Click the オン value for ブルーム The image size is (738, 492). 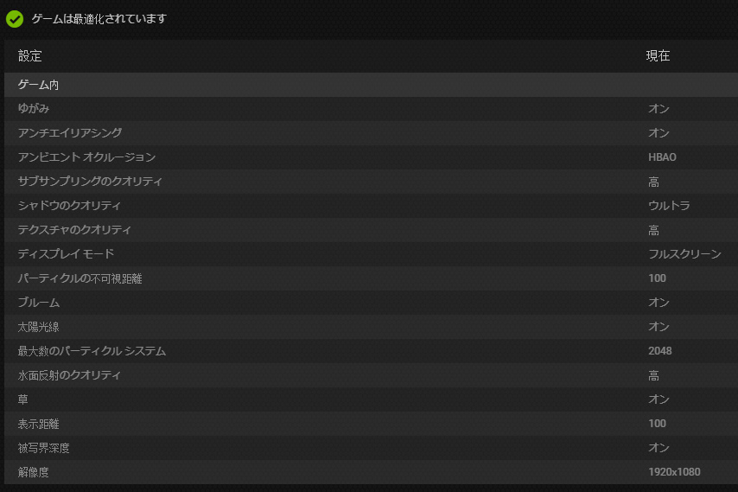658,303
